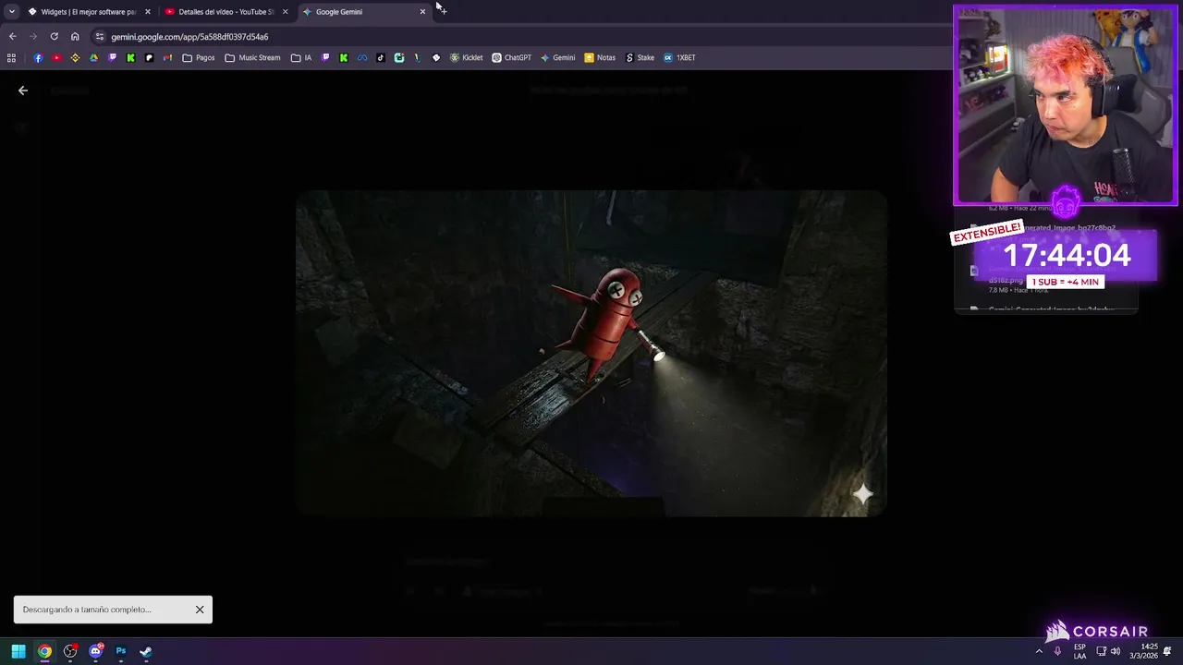Show hidden system tray icons
This screenshot has height=665, width=1183.
[x=1039, y=651]
